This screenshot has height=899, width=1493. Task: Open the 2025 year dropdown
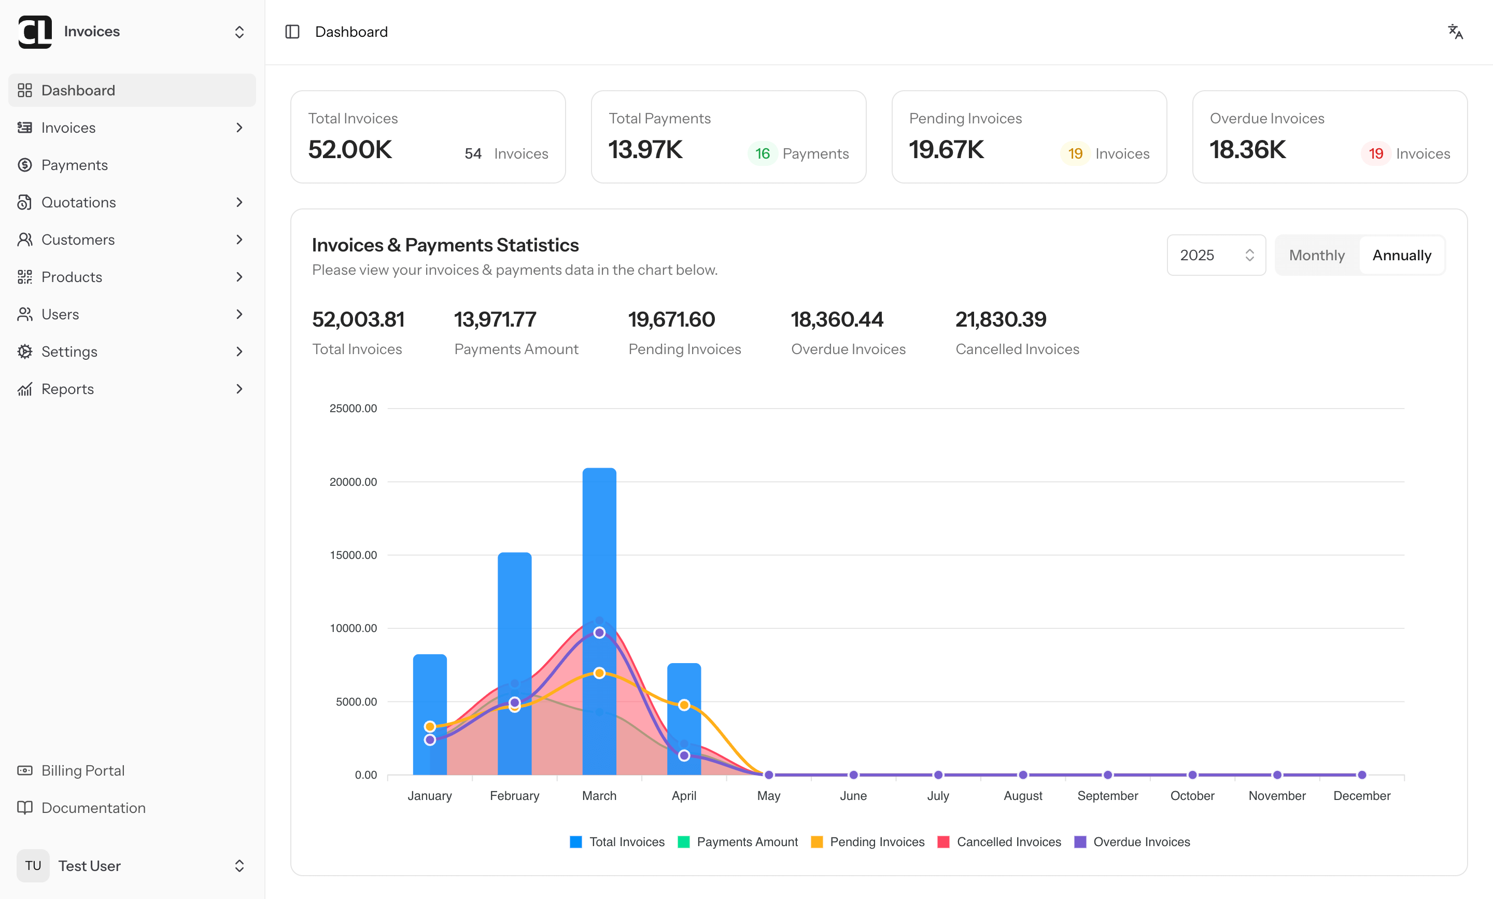coord(1216,255)
